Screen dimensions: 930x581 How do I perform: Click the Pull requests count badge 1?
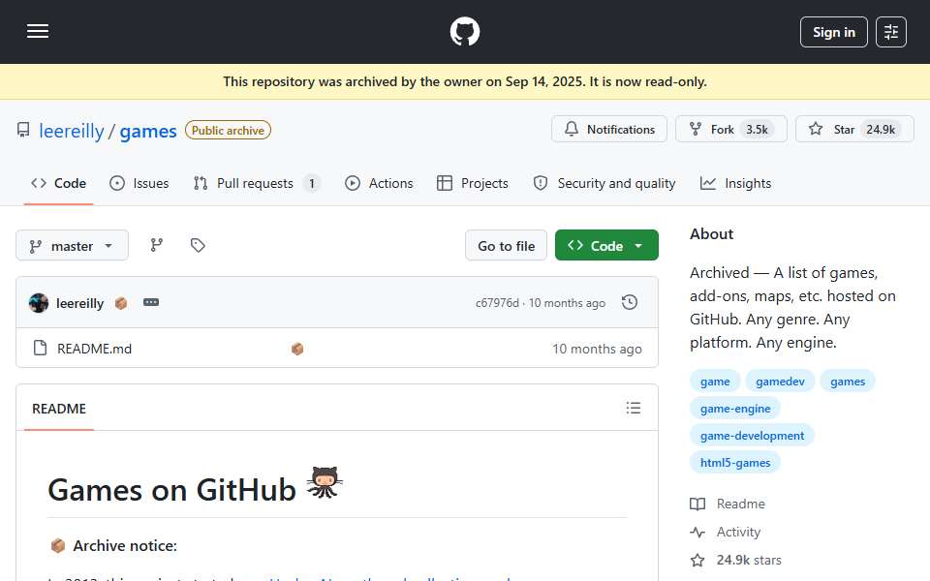coord(311,183)
